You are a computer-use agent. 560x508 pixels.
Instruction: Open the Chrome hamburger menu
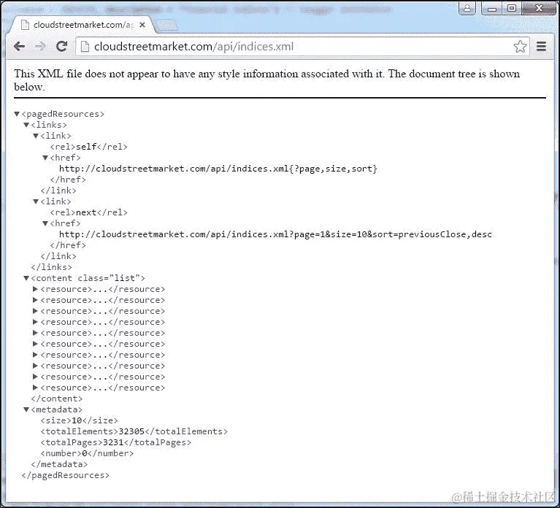[x=542, y=47]
